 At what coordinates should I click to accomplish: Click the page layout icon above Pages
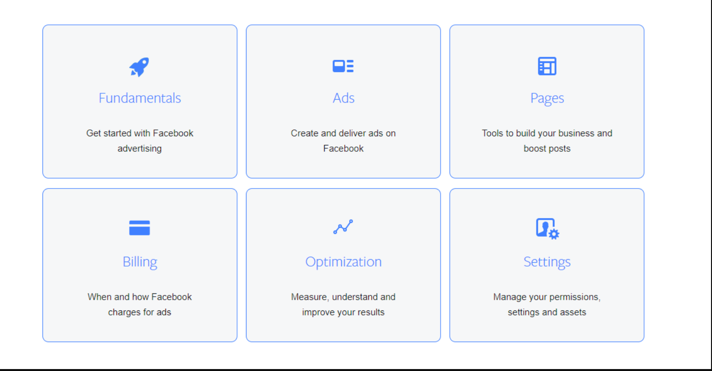[x=547, y=66]
